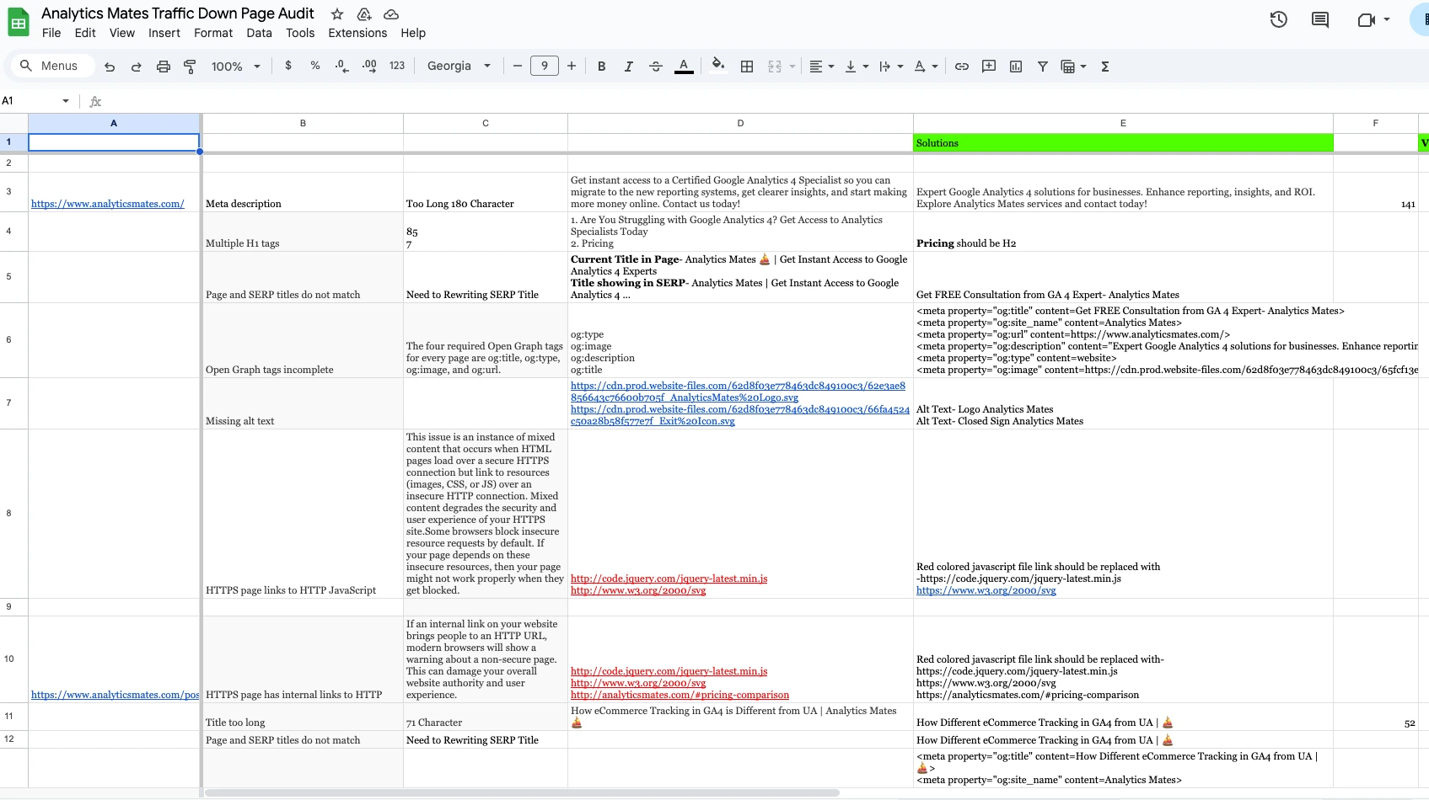
Task: Open the pricing-comparison link
Action: click(680, 695)
